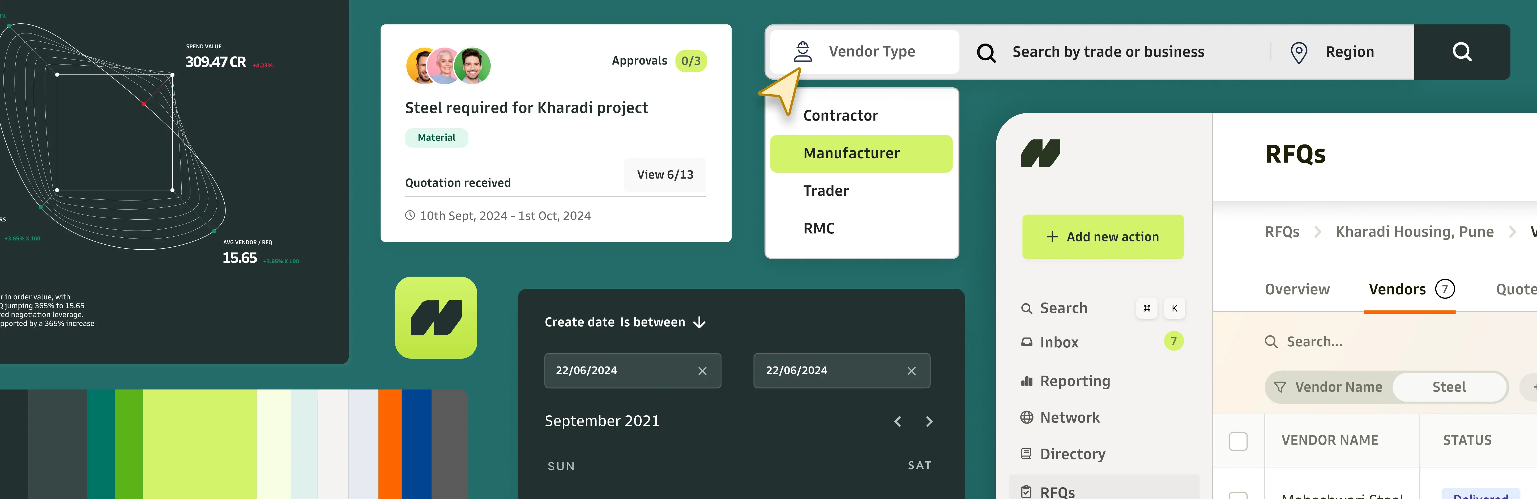
Task: Pick the bright green palette swatch
Action: (129, 444)
